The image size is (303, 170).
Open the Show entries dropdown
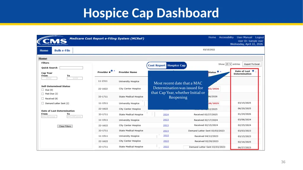tap(228, 64)
